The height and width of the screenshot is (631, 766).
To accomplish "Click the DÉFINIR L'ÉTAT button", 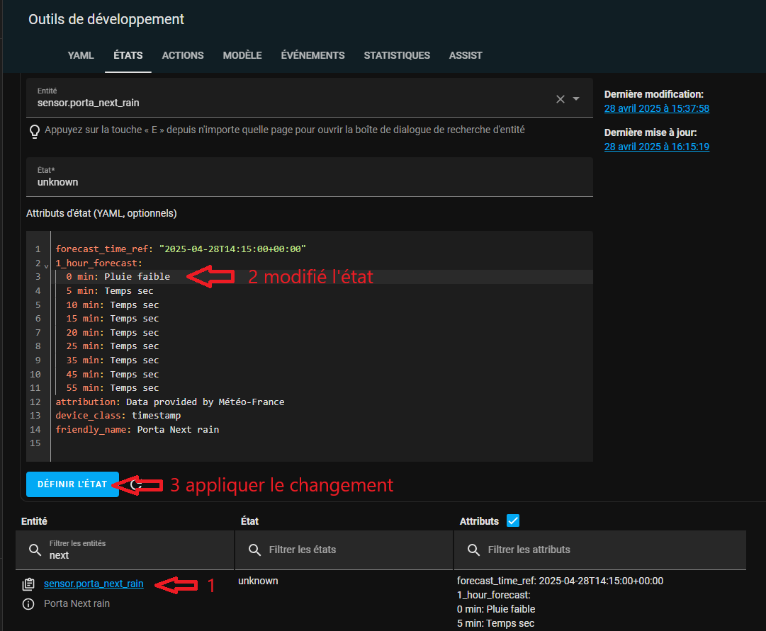I will (72, 484).
